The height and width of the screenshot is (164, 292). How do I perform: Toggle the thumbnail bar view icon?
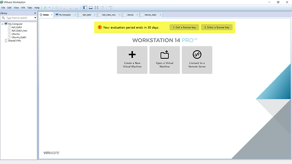coord(91,8)
